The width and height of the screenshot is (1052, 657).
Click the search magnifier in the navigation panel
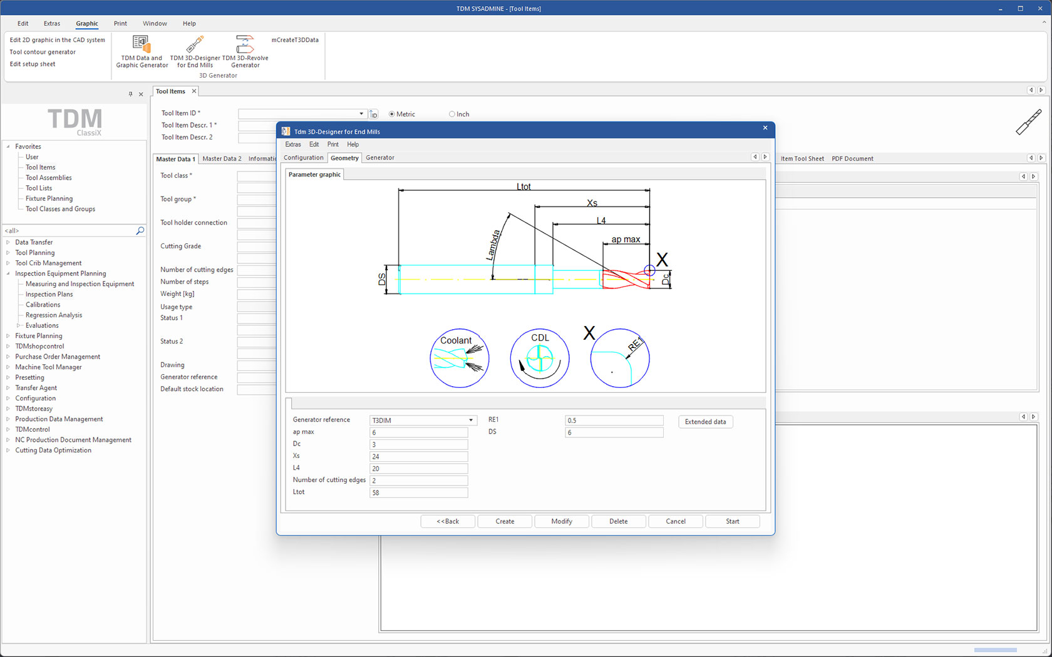click(x=140, y=231)
